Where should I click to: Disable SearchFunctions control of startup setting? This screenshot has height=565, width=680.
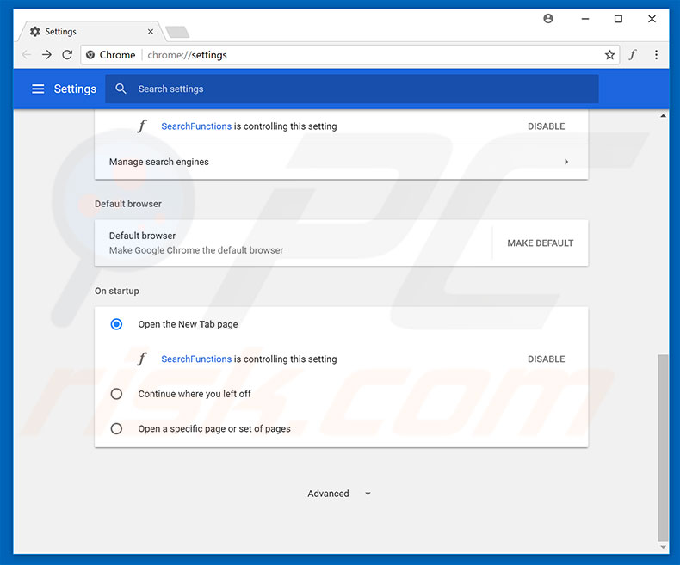click(546, 359)
